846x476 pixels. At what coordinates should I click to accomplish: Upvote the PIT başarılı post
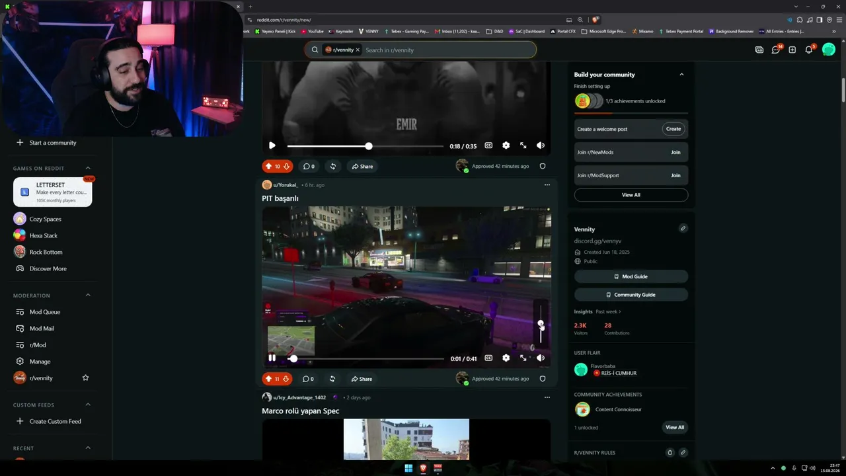(268, 379)
